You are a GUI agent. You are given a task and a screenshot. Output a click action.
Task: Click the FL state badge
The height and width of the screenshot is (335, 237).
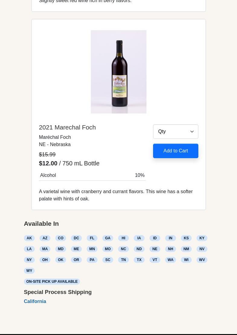[x=92, y=238]
